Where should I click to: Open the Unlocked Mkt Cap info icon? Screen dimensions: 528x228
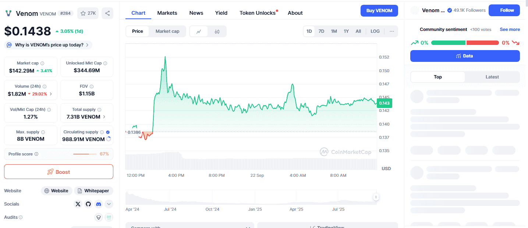pos(105,63)
